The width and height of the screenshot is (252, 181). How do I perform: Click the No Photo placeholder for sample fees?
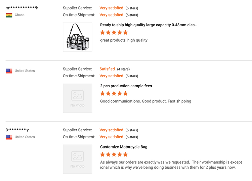(78, 98)
